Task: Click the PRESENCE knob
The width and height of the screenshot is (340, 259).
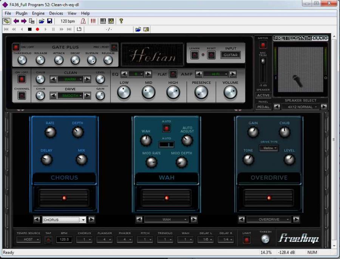Action: click(201, 92)
